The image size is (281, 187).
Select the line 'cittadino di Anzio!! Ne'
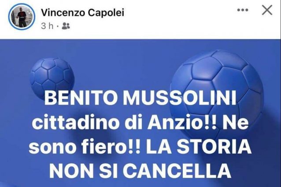(x=140, y=123)
